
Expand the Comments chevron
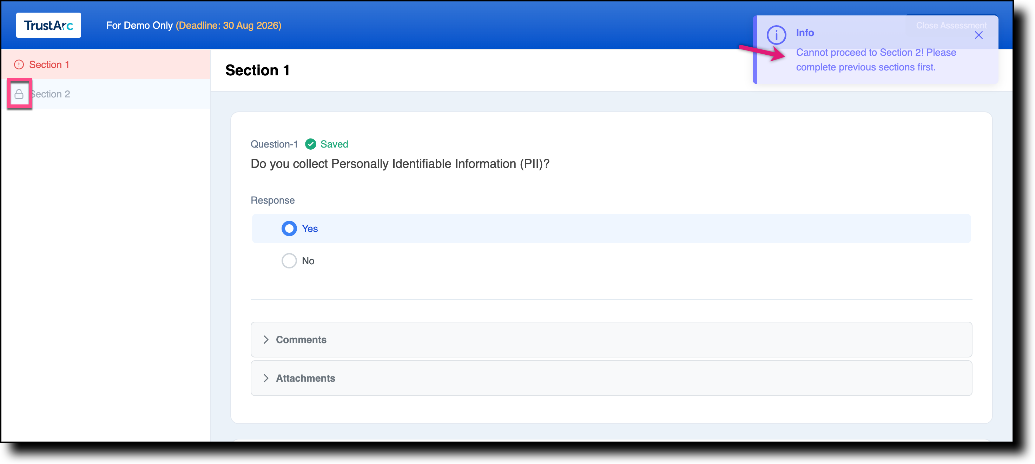[265, 340]
